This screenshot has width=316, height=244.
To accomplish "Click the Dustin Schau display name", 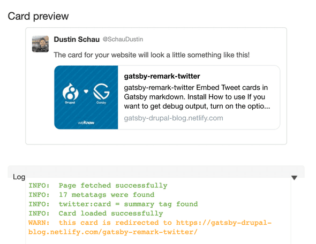I will point(77,39).
